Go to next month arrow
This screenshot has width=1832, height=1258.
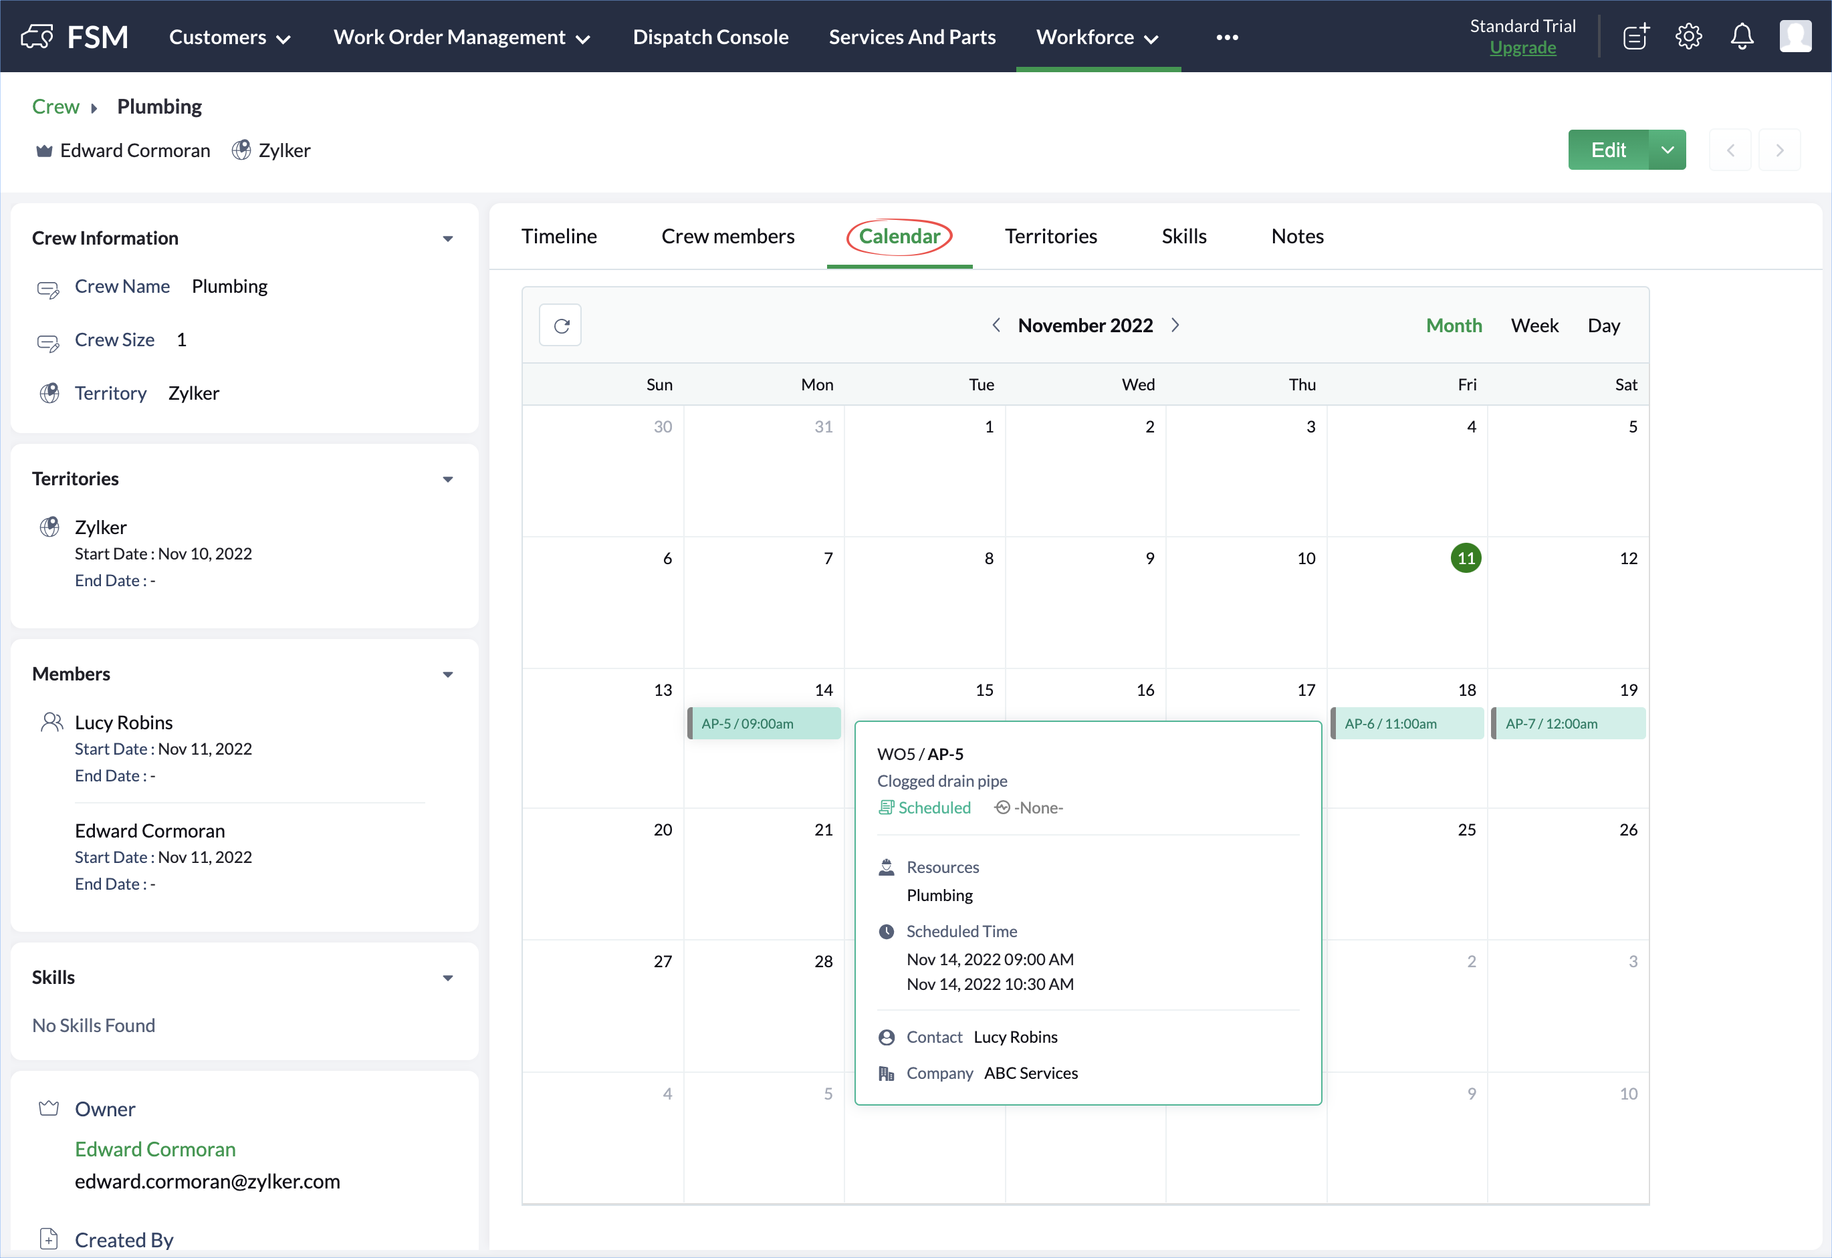pyautogui.click(x=1175, y=326)
